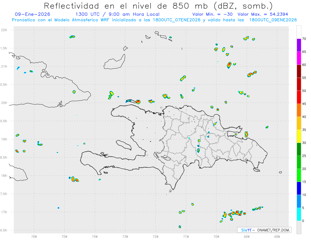The image size is (311, 240).
Task: Click the '70W' longitude label
Action: coord(216,236)
